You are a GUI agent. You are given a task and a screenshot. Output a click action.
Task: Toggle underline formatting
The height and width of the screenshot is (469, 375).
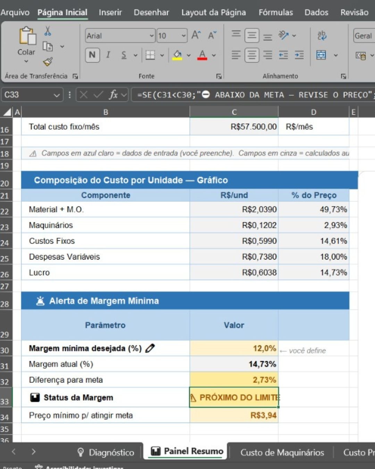coord(124,55)
